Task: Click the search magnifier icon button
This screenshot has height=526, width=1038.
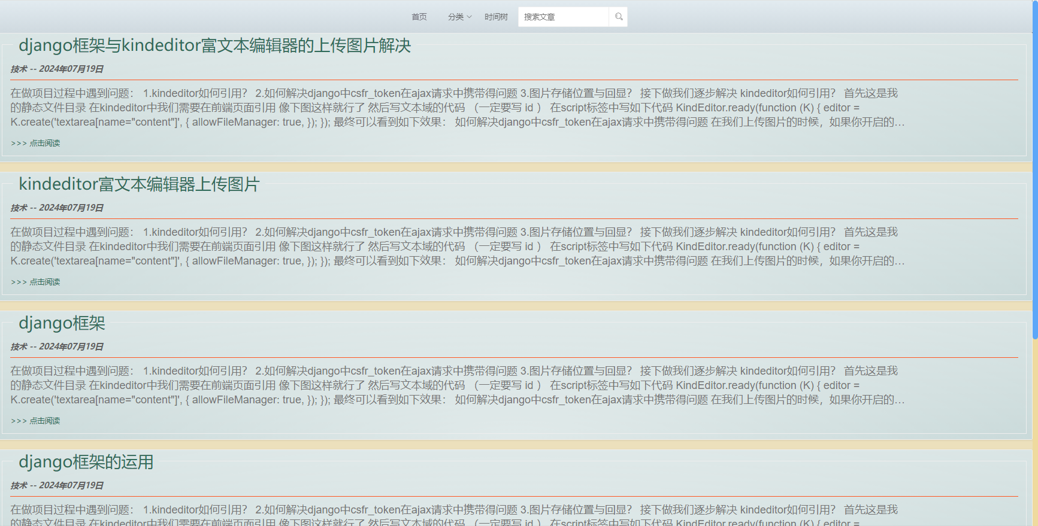Action: (x=619, y=17)
